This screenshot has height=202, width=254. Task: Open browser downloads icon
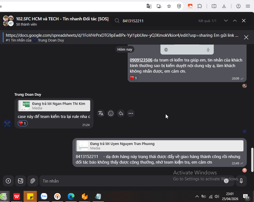(x=224, y=6)
